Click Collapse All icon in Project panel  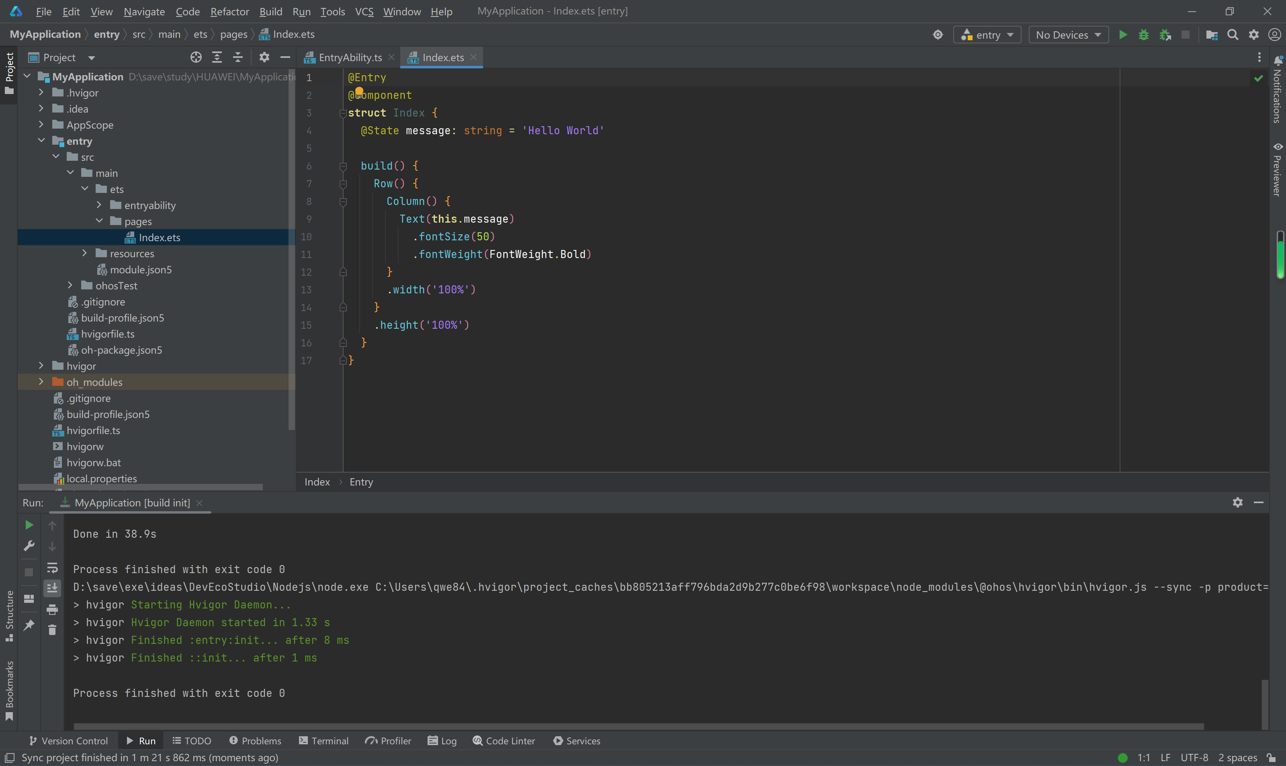pyautogui.click(x=238, y=57)
